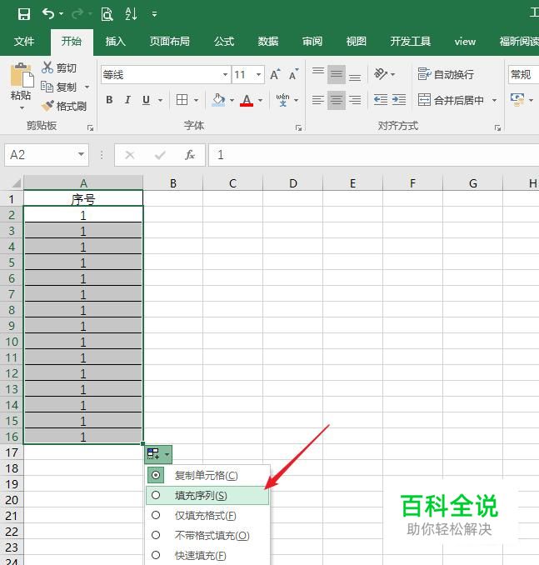This screenshot has height=565, width=539.
Task: Switch to the 审阅 (Review) tab
Action: point(312,42)
